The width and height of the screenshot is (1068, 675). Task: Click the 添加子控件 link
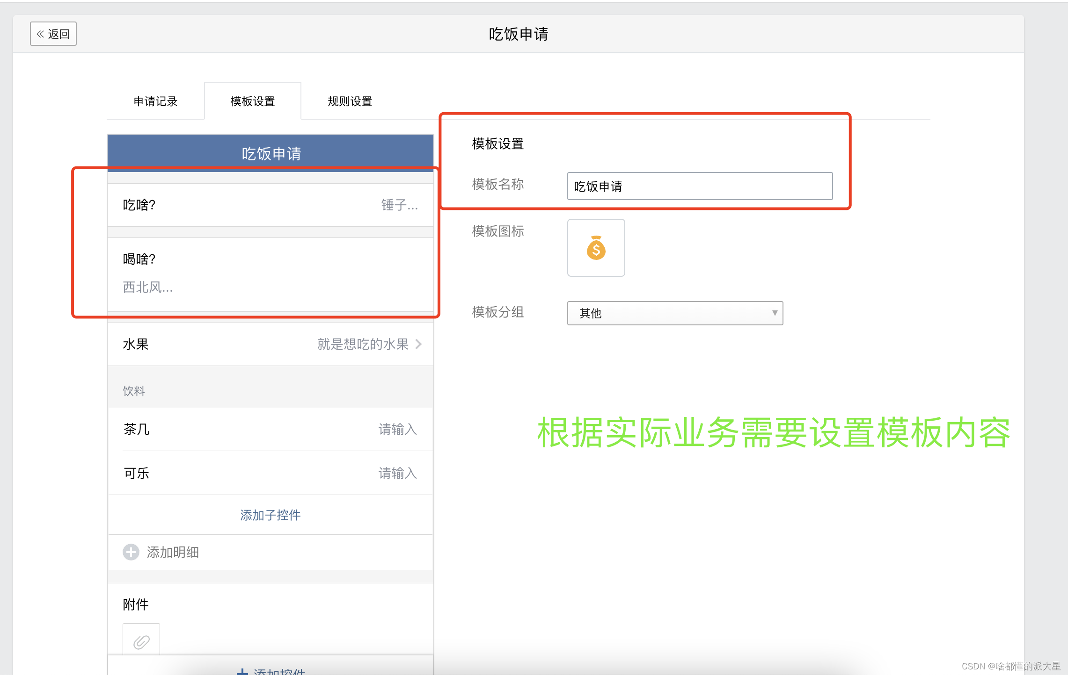click(271, 515)
